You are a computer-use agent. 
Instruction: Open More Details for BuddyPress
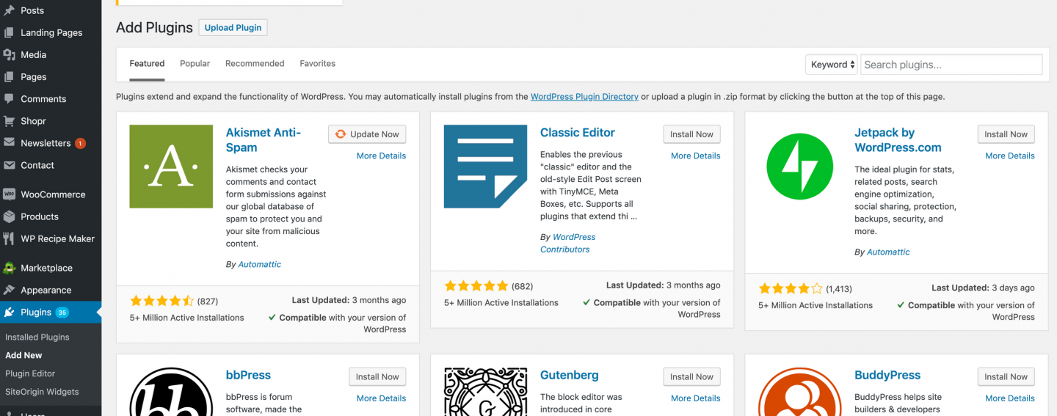pyautogui.click(x=1009, y=398)
